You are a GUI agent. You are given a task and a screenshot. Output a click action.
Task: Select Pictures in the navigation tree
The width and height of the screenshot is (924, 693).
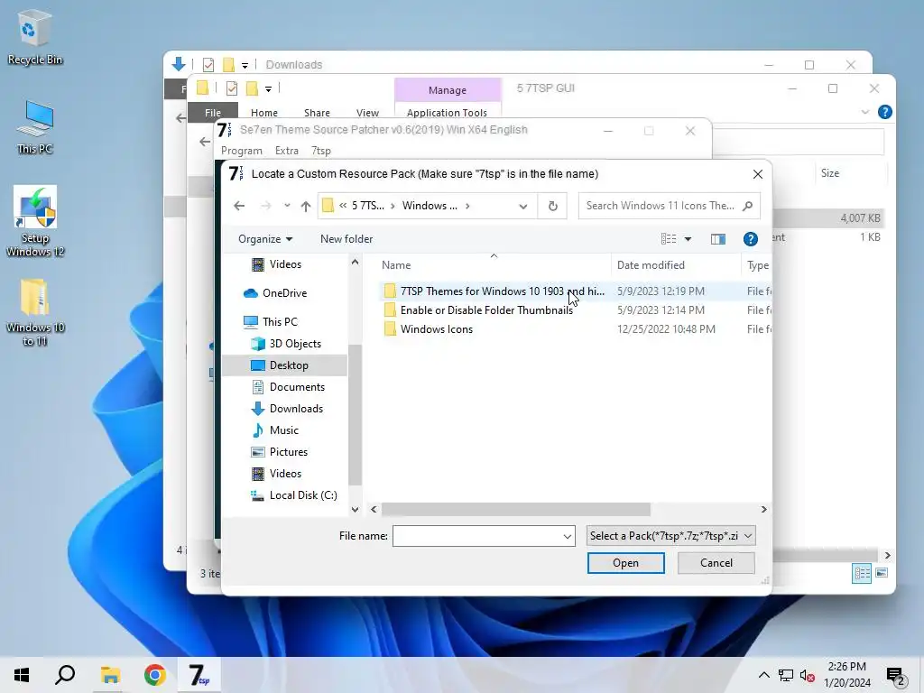(x=288, y=452)
